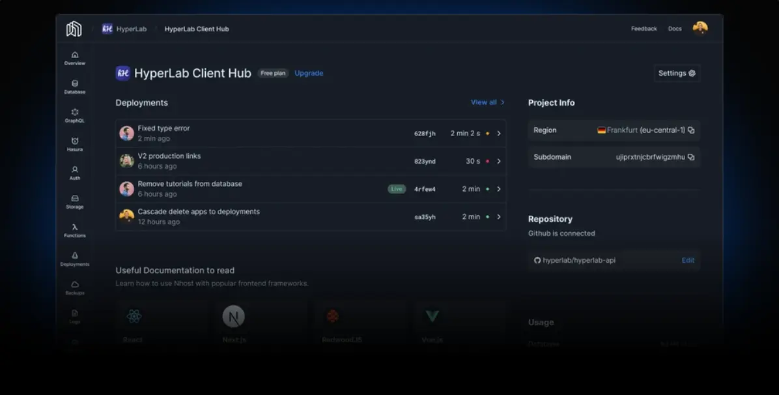Click commit hash sa35yh
The image size is (779, 395).
click(x=425, y=217)
